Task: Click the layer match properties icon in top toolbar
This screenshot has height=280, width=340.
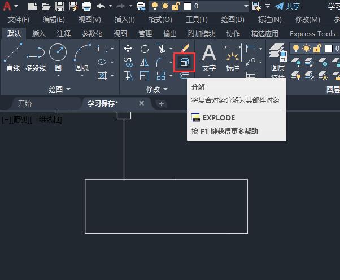Action: coord(256,6)
